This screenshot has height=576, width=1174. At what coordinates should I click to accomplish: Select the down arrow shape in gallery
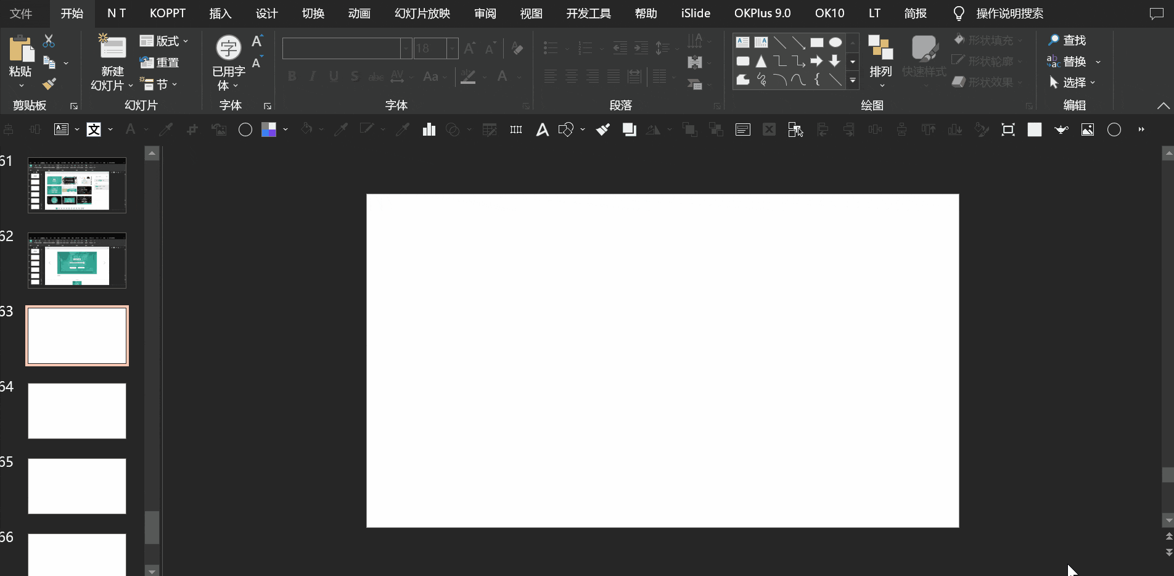pyautogui.click(x=835, y=61)
